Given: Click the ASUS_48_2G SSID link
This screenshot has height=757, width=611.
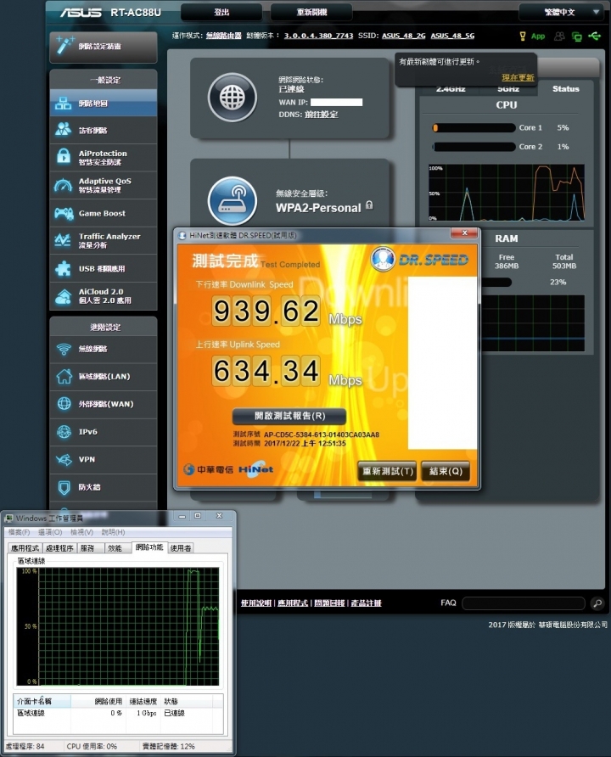Looking at the screenshot, I should click(403, 36).
